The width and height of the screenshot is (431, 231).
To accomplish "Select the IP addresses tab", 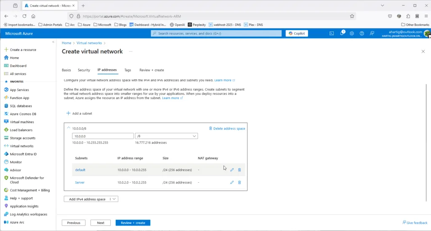I will (x=107, y=70).
